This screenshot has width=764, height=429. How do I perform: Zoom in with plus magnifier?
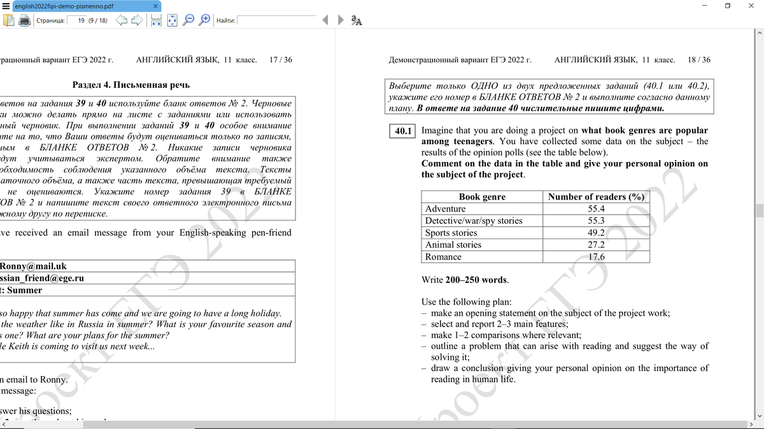[x=204, y=20]
